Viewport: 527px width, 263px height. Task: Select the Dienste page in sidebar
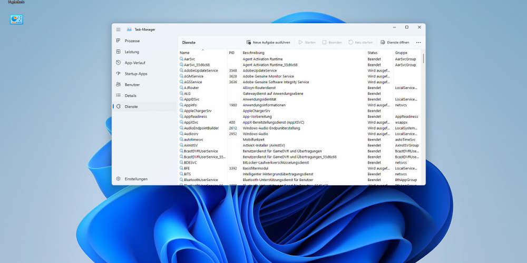click(x=144, y=107)
